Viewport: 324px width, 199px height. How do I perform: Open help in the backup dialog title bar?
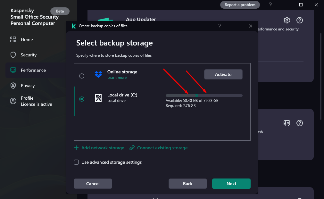coord(220,26)
